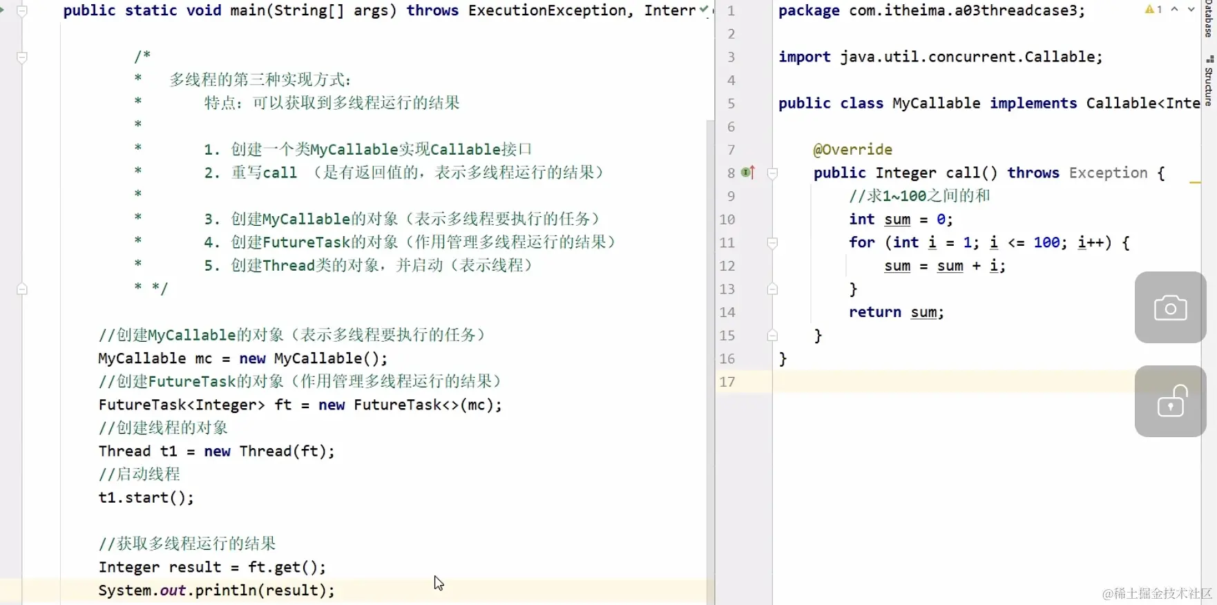The width and height of the screenshot is (1217, 605).
Task: Collapse the call() method at line 8
Action: click(x=773, y=173)
